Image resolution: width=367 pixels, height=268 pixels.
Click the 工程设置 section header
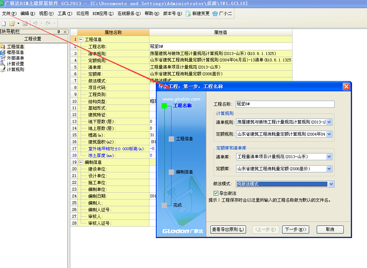pos(33,39)
